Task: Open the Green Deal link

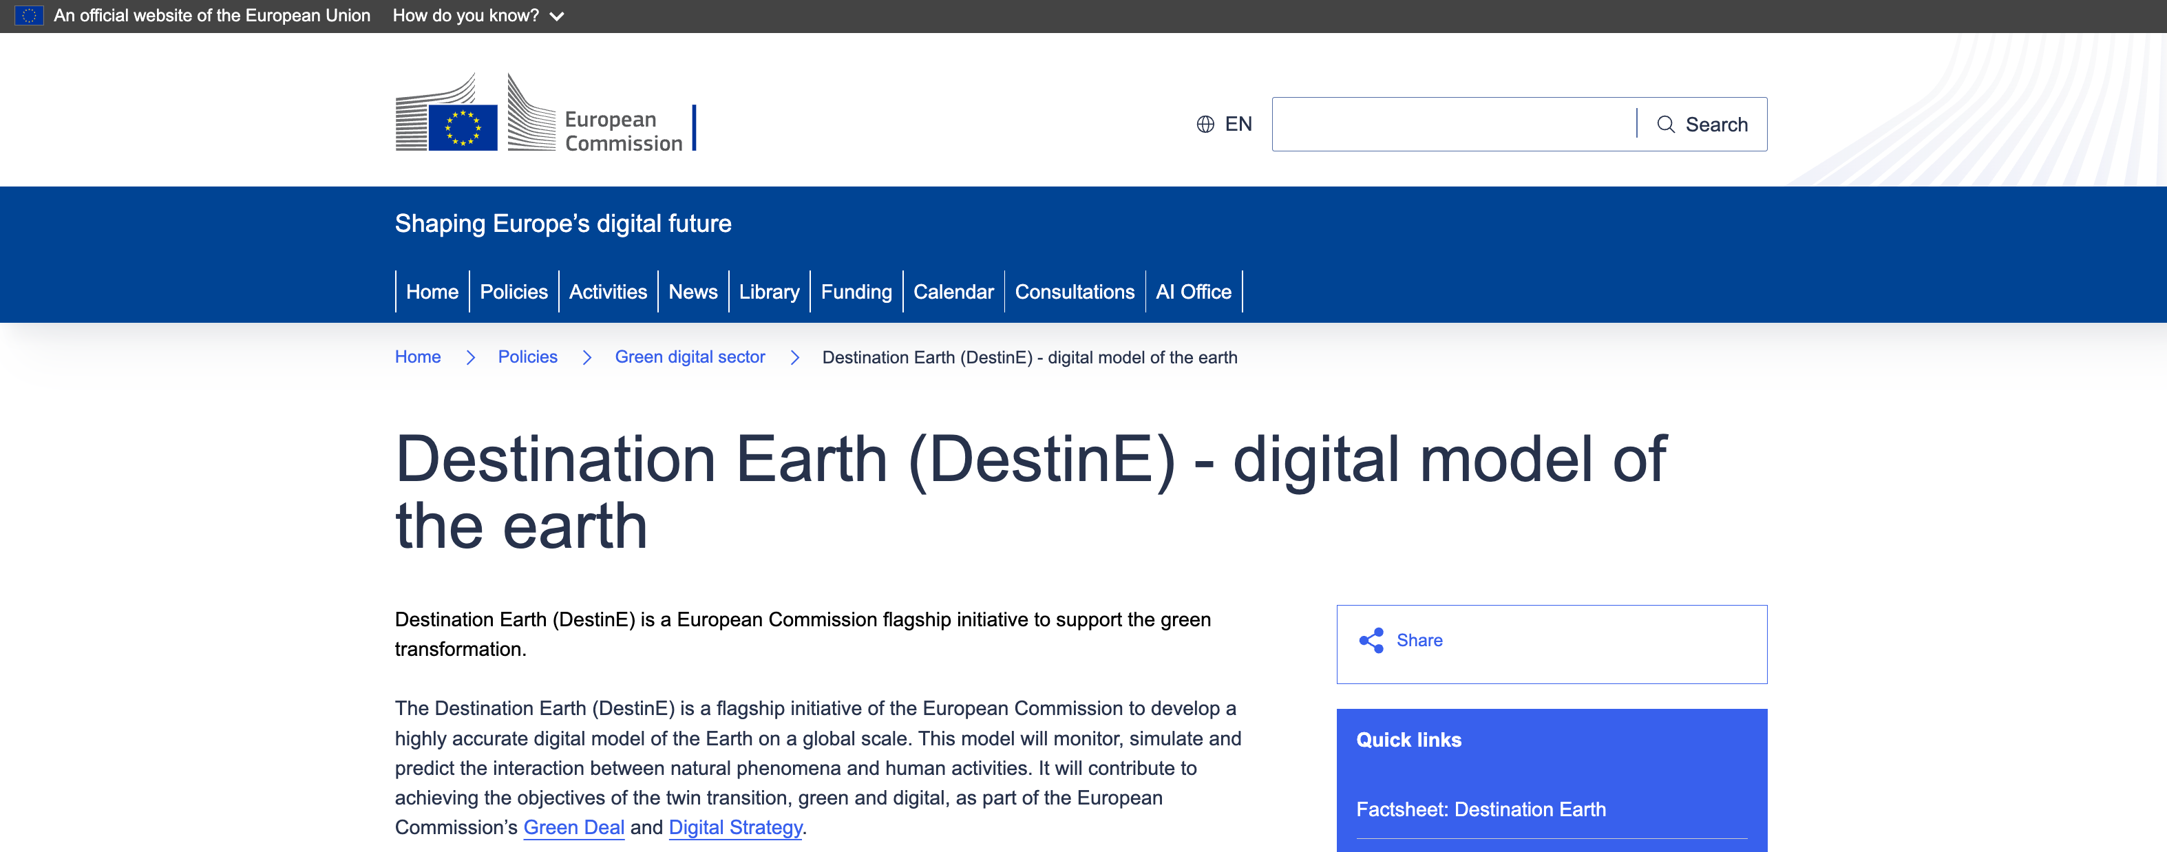Action: (573, 827)
